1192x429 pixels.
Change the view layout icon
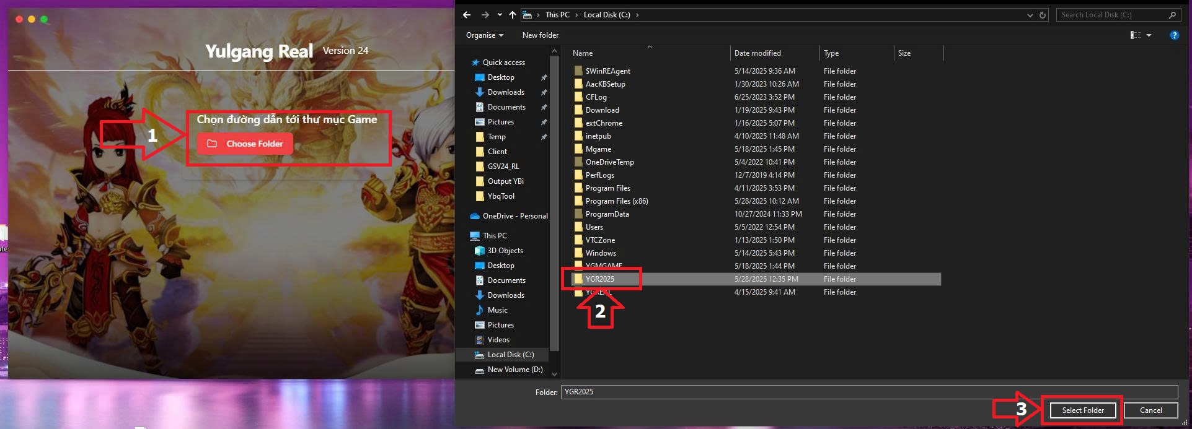tap(1135, 35)
